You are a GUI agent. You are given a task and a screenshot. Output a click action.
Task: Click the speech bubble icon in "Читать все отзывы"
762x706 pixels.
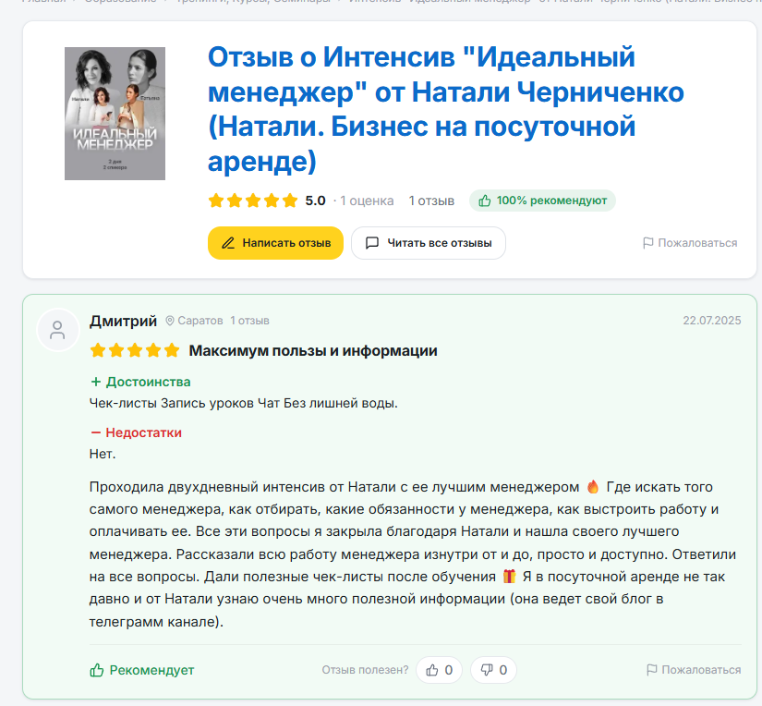[x=372, y=243]
